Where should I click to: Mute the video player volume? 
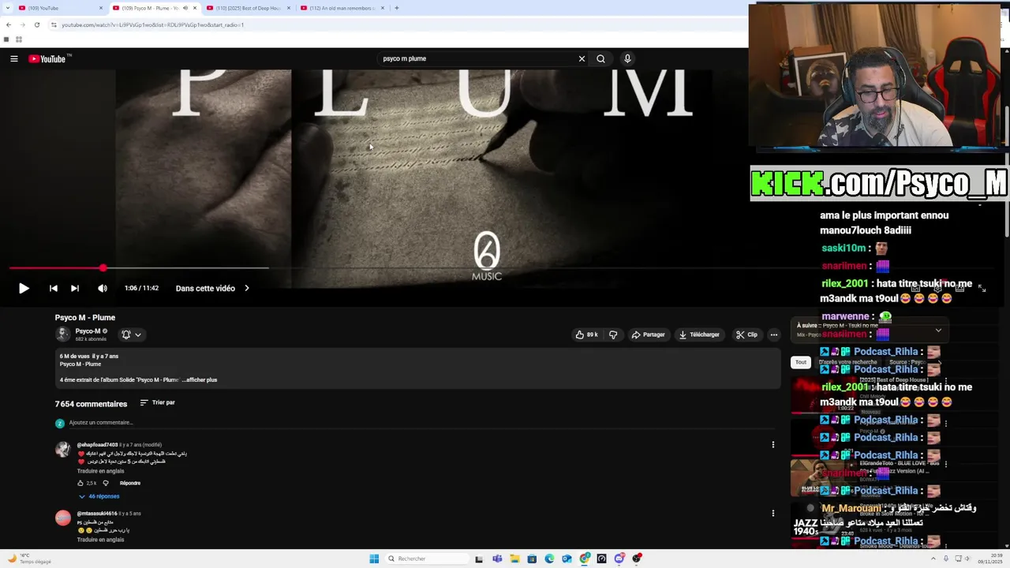click(102, 289)
